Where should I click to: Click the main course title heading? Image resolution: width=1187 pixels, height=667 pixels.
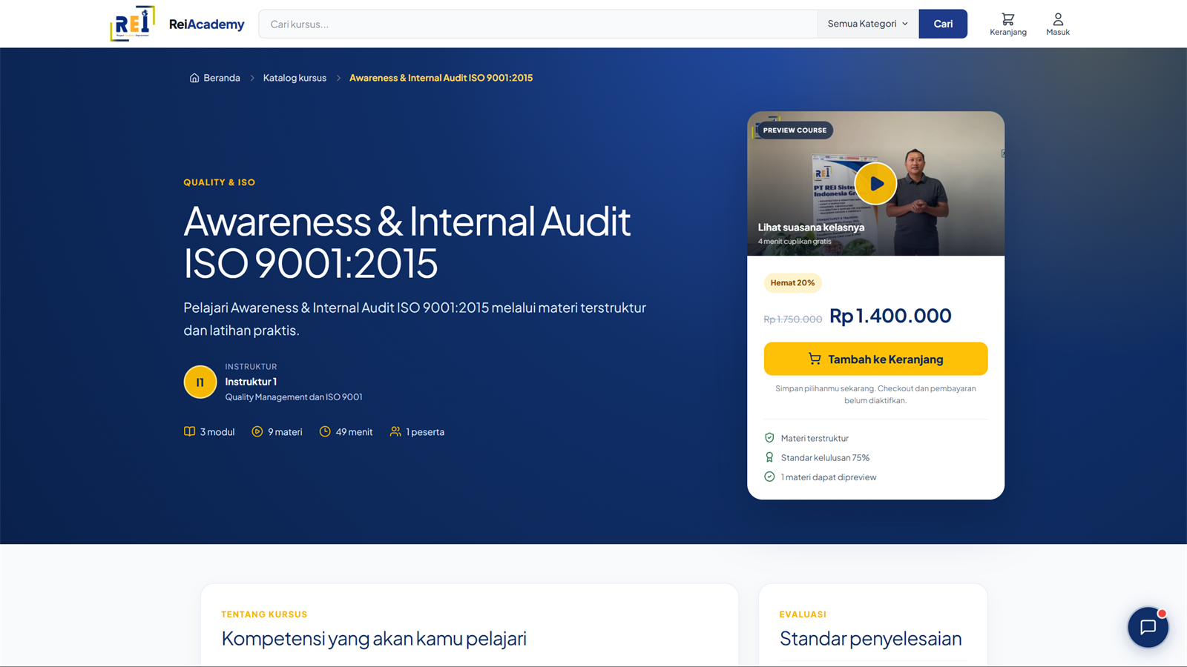[x=407, y=242]
